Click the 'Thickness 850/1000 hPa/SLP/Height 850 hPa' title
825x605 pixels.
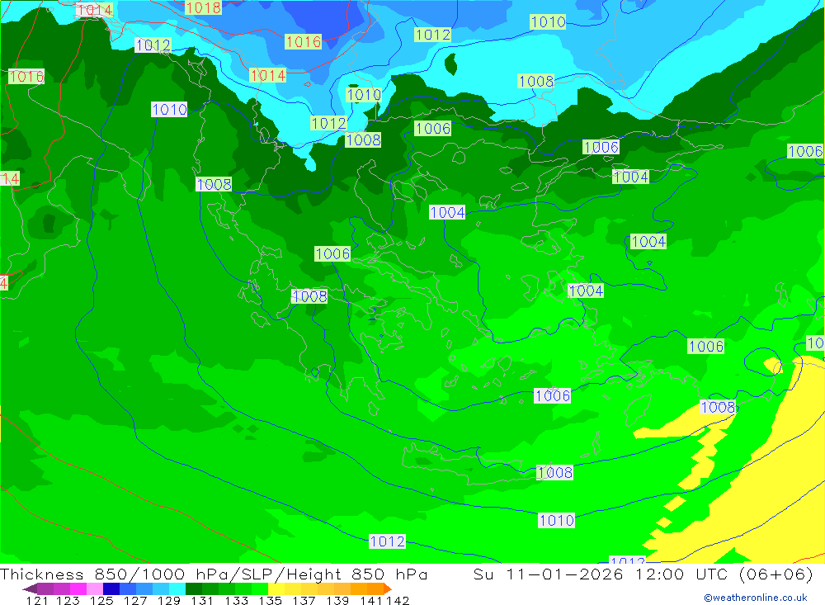214,574
